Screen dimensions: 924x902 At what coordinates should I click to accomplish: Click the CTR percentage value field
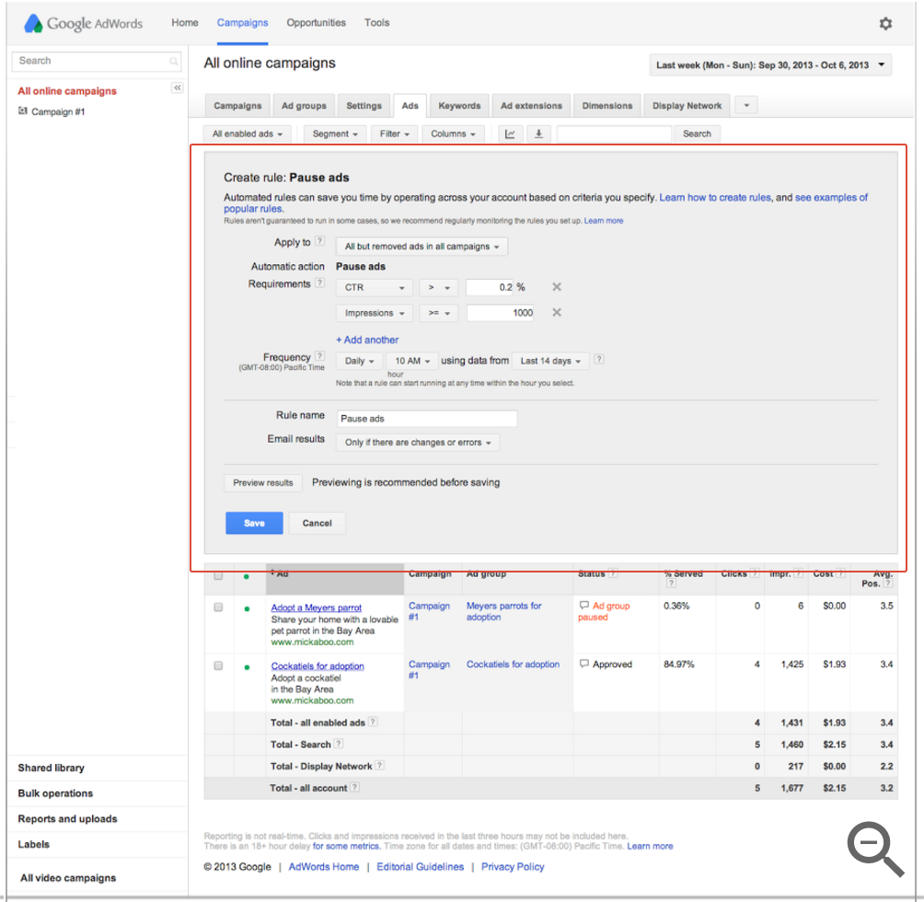(490, 287)
